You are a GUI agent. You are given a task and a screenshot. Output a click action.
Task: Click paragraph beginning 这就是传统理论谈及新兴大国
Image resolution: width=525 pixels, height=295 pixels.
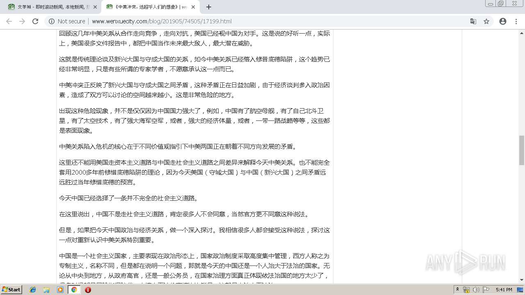pyautogui.click(x=194, y=64)
